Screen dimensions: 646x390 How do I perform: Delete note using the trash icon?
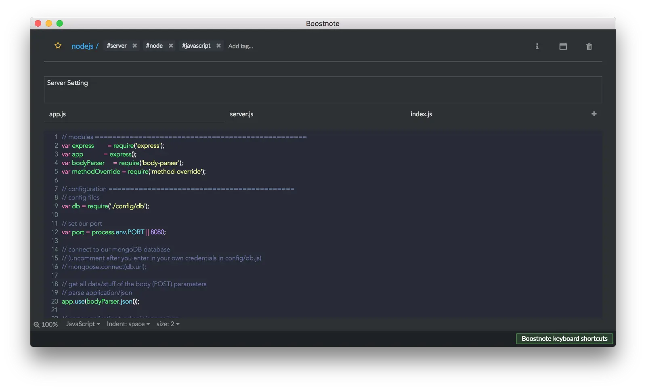(589, 46)
